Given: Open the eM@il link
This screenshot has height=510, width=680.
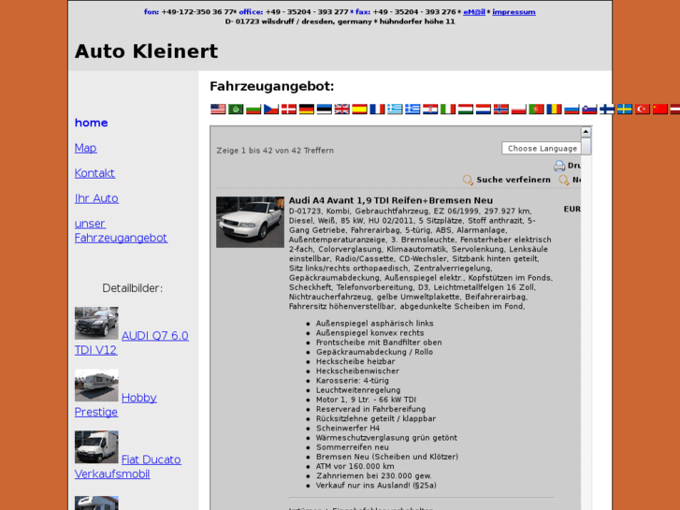Looking at the screenshot, I should coord(474,12).
